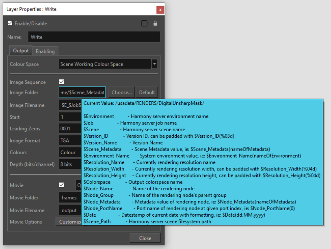Switch to the Output tab
331x249 pixels.
[21, 51]
